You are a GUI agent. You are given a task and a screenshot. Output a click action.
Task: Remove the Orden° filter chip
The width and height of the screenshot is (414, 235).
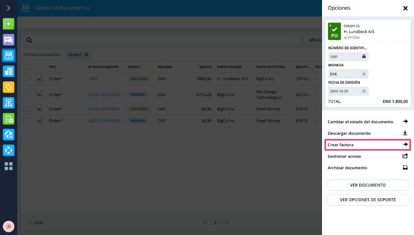click(x=86, y=55)
